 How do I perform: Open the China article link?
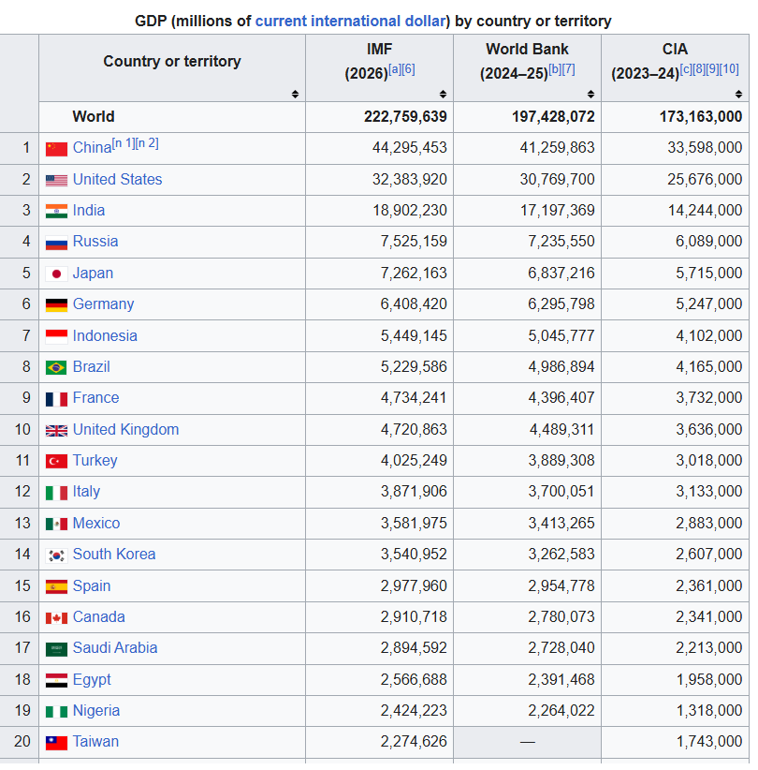click(92, 148)
